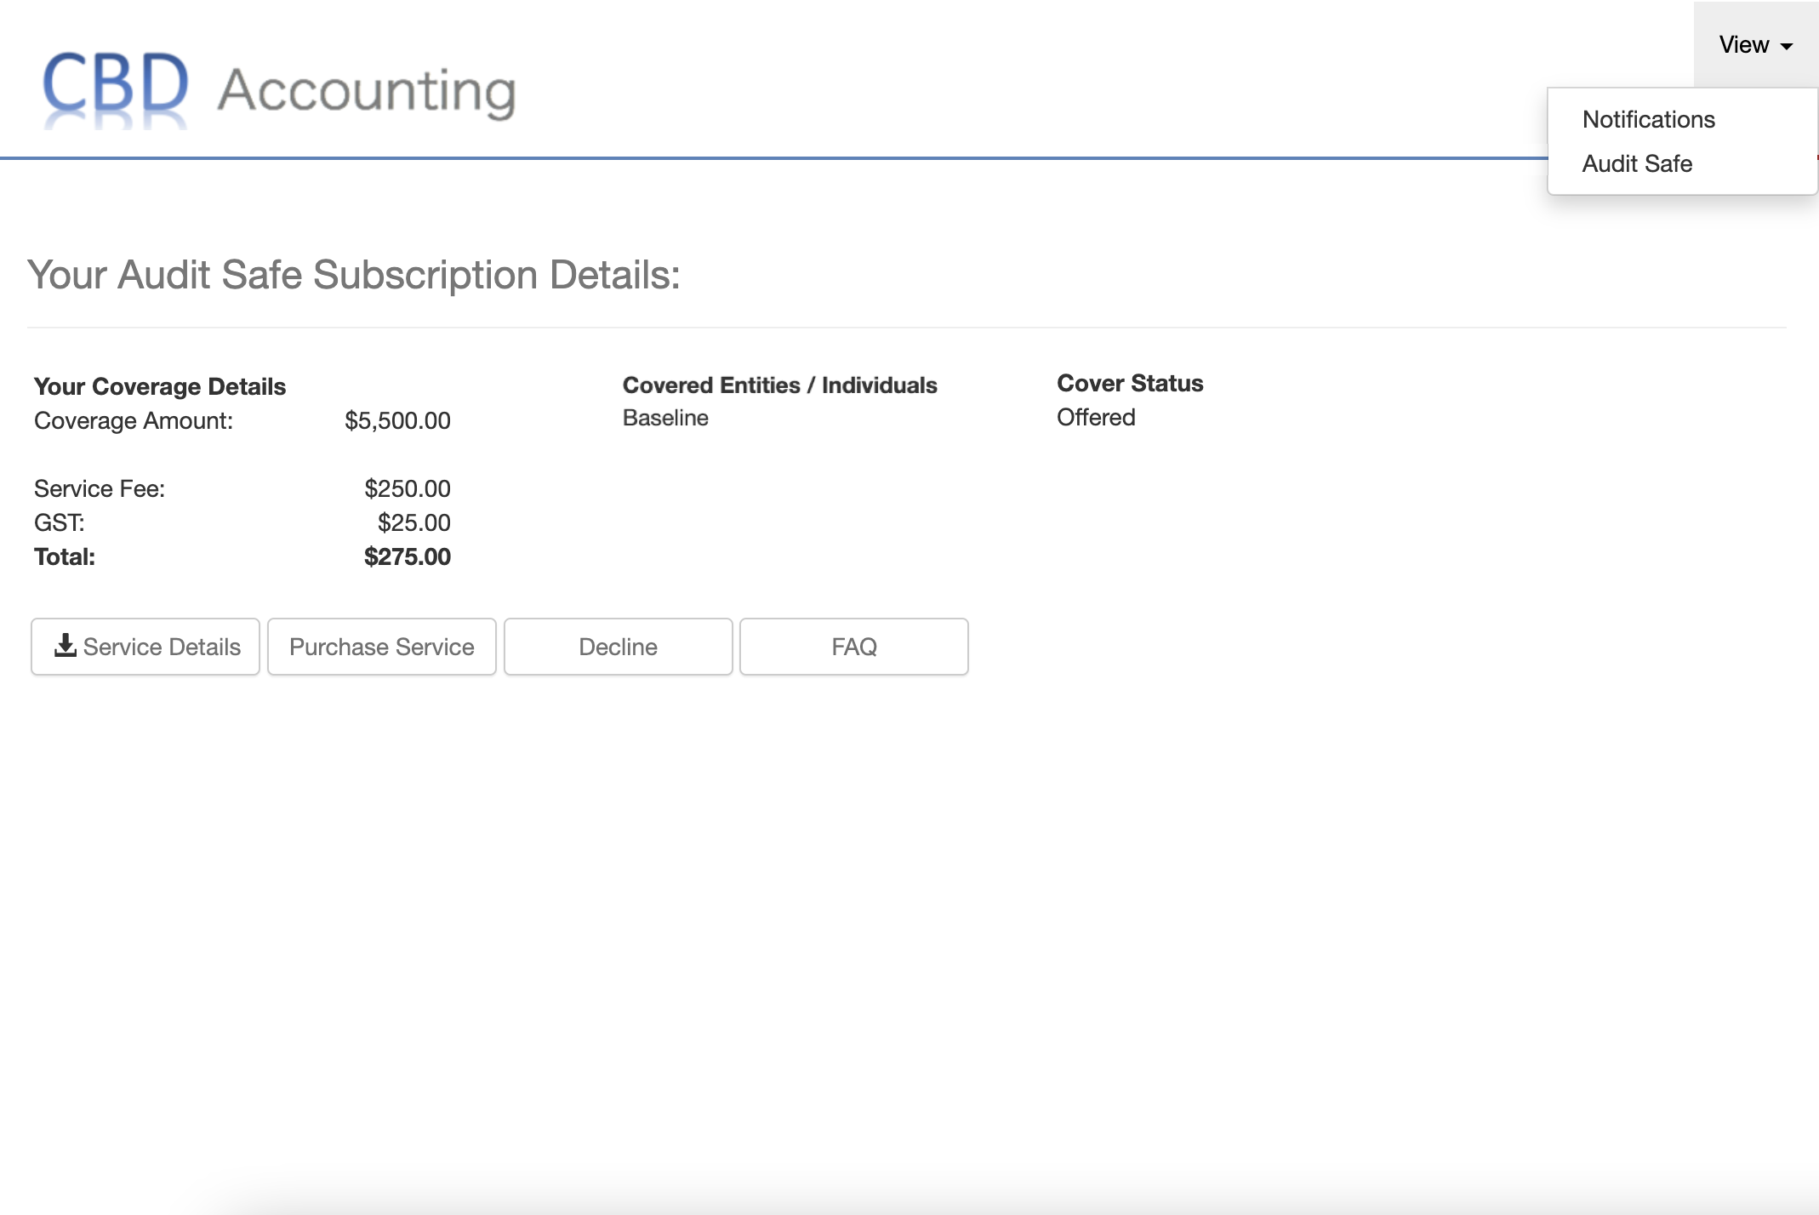The width and height of the screenshot is (1819, 1215).
Task: Download the Service Details document
Action: (145, 646)
